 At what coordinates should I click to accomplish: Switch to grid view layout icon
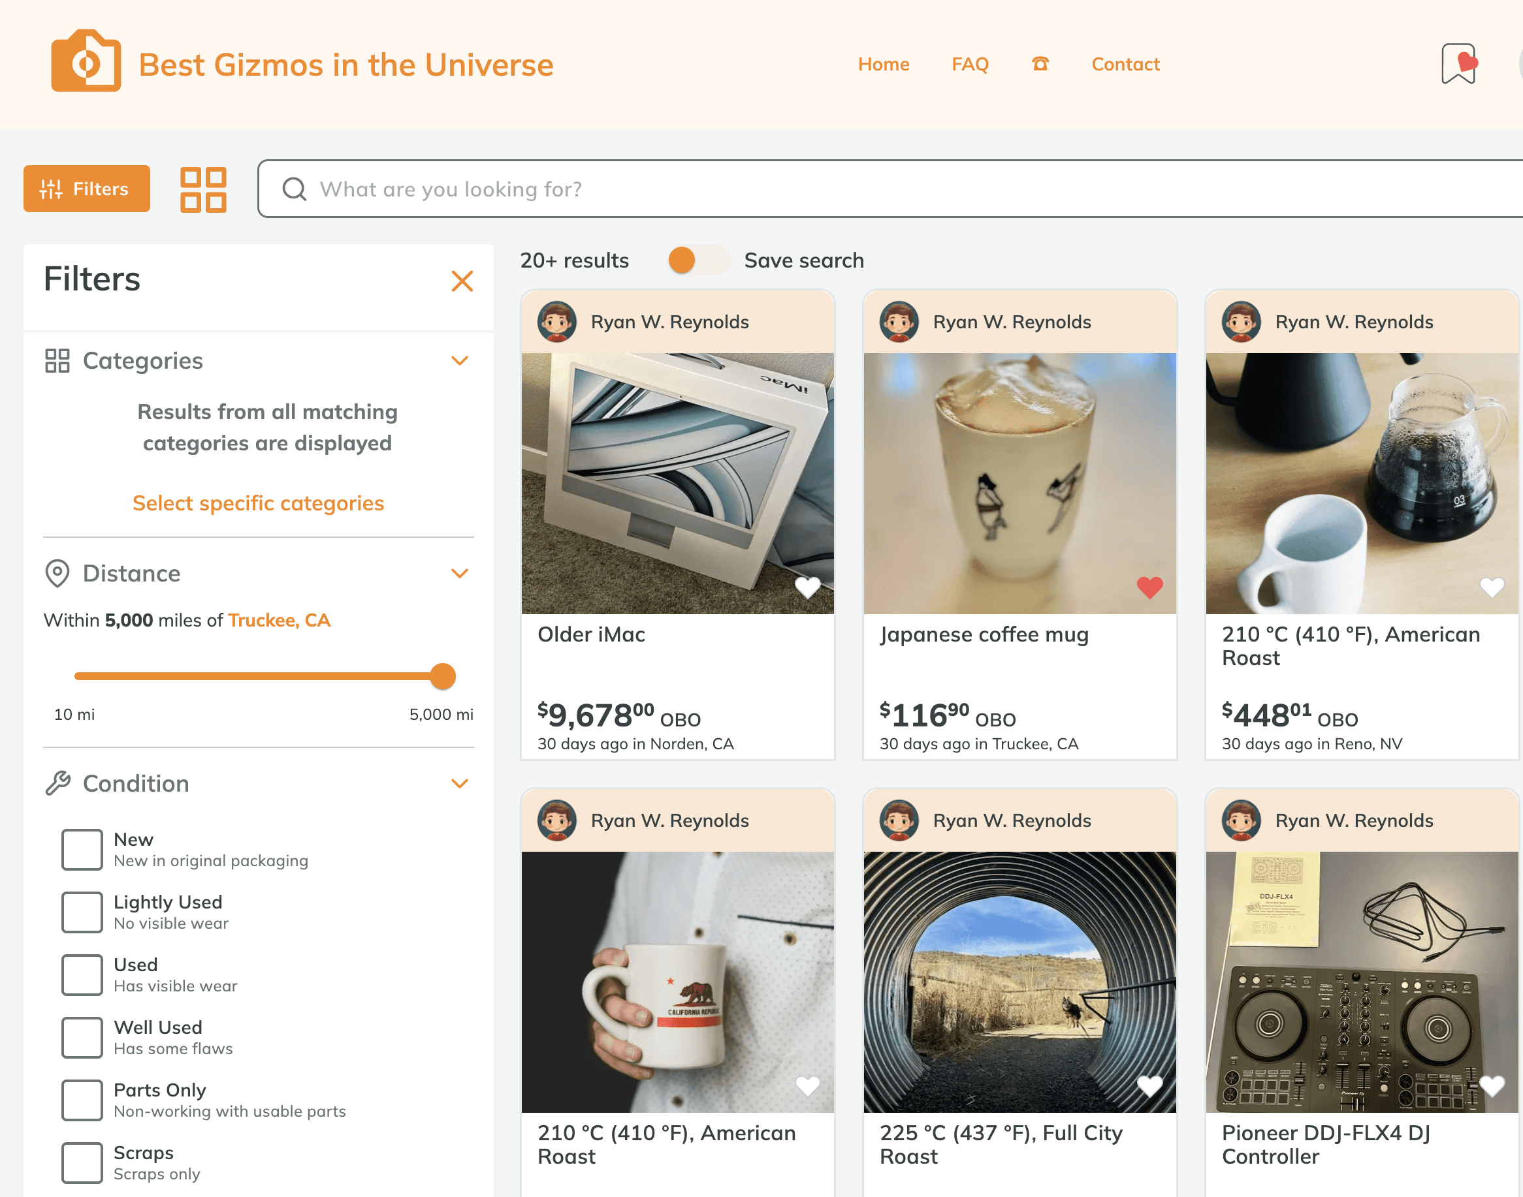(202, 189)
